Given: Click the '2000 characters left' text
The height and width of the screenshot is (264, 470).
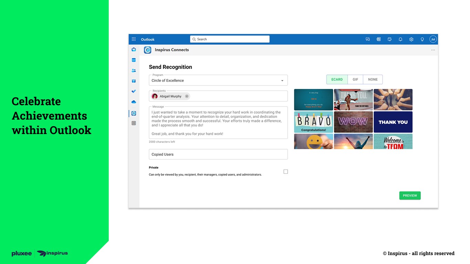Looking at the screenshot, I should point(162,142).
